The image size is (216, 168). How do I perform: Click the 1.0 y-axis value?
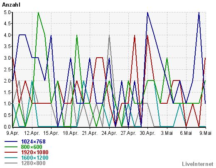[x=7, y=104]
